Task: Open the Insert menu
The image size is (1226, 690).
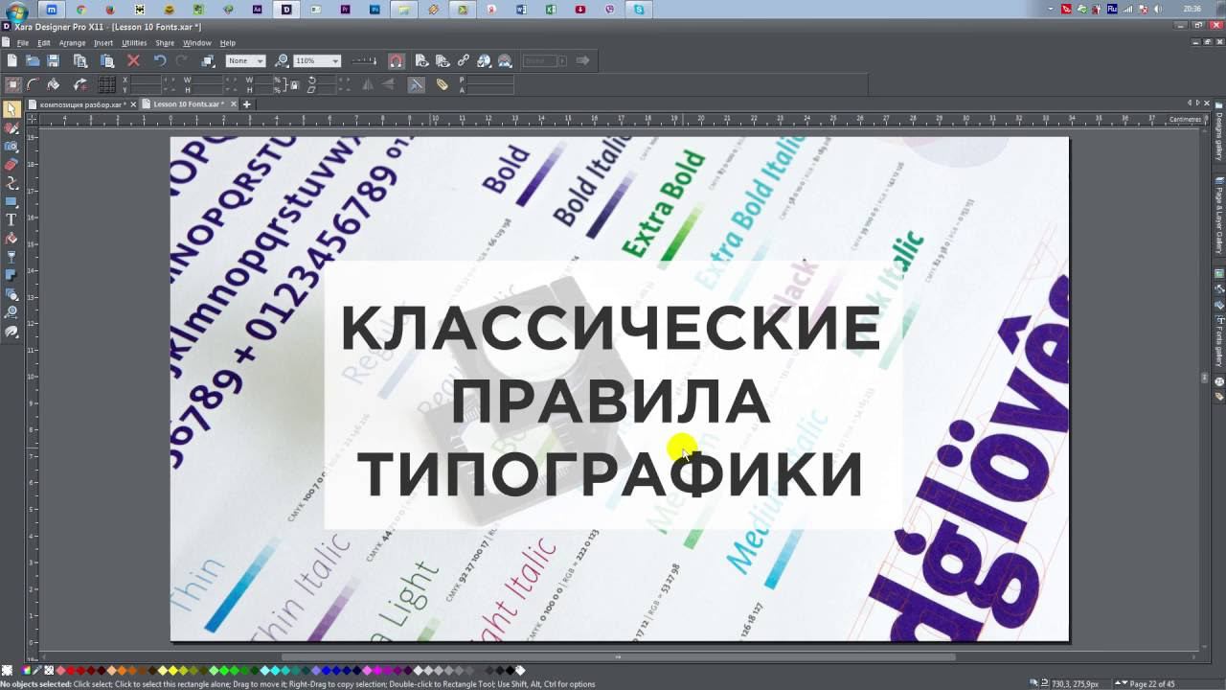Action: click(103, 43)
